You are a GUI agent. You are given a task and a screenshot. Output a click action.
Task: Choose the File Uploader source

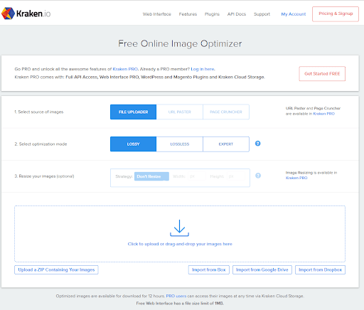[133, 112]
